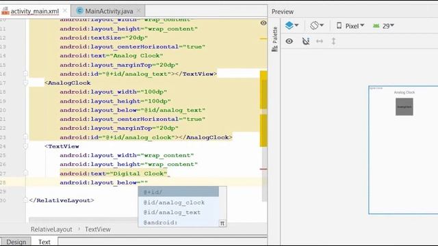The width and height of the screenshot is (438, 246).
Task: Open the Pixel device selector dropdown
Action: [350, 26]
